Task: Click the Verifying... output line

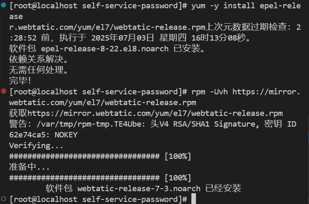Action: pos(36,146)
